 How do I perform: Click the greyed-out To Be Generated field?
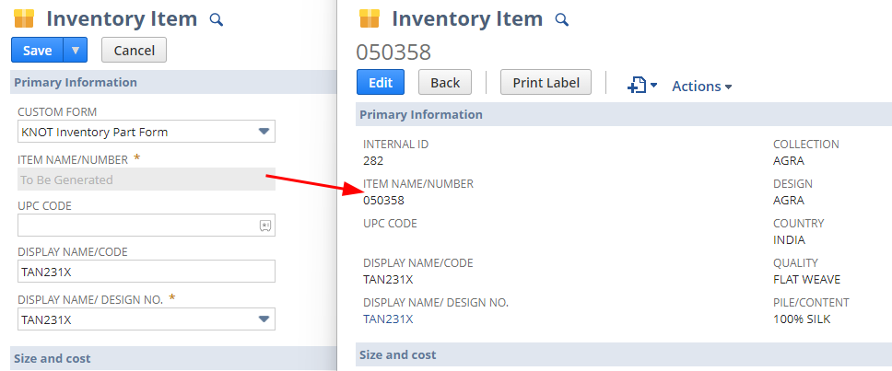(x=147, y=180)
